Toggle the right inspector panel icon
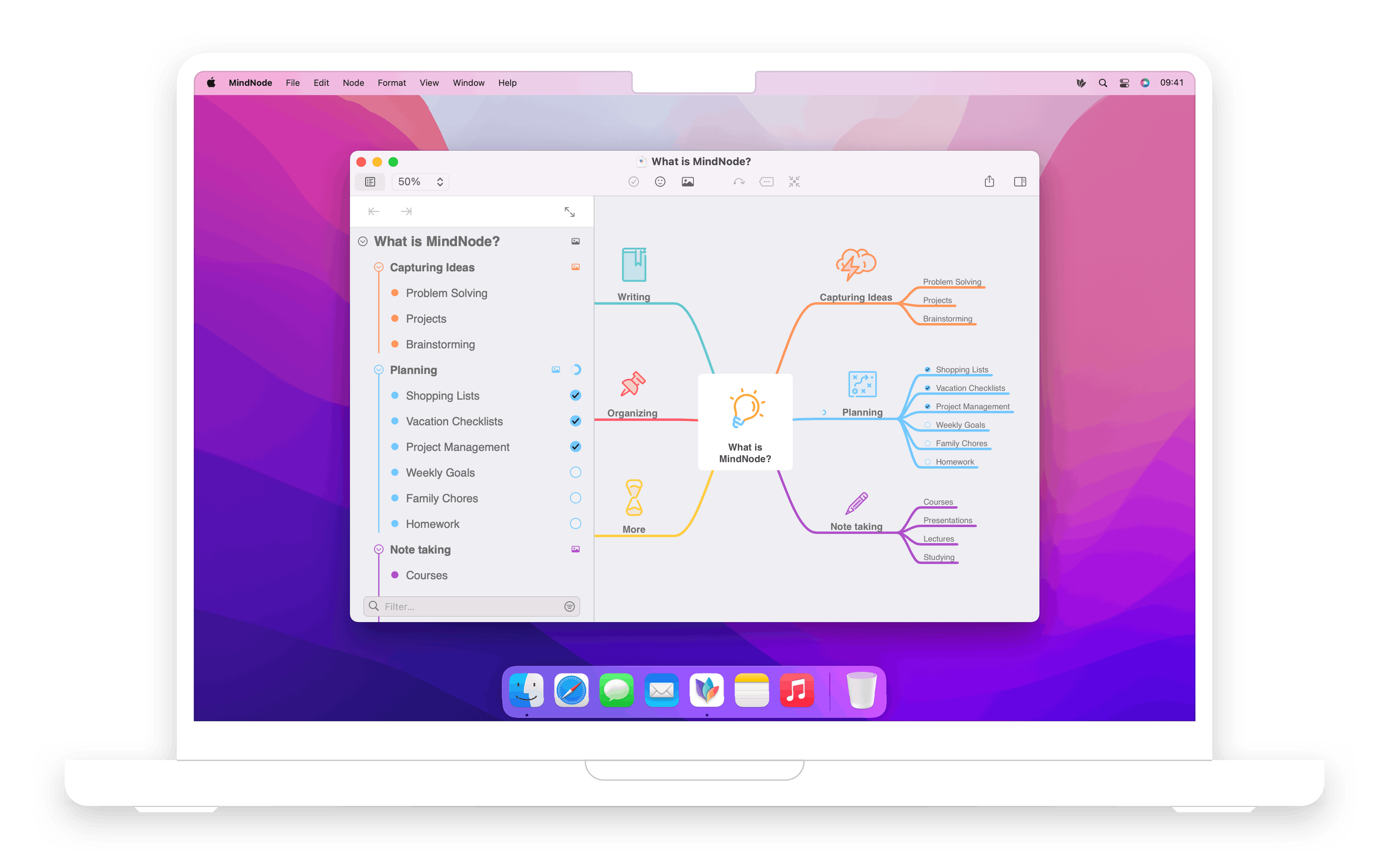1389x859 pixels. click(1020, 182)
